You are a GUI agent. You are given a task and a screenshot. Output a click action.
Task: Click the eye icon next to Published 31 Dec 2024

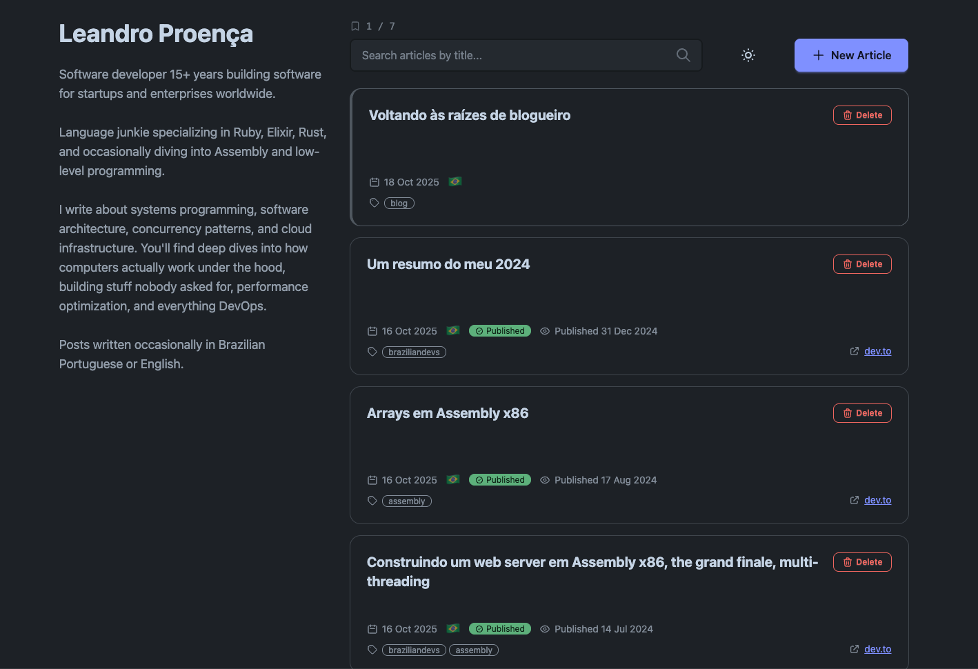pyautogui.click(x=545, y=331)
